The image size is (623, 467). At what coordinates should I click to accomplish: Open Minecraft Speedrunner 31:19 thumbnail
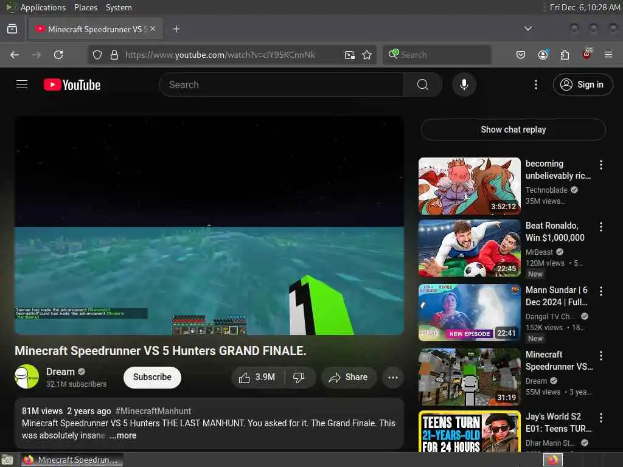469,376
